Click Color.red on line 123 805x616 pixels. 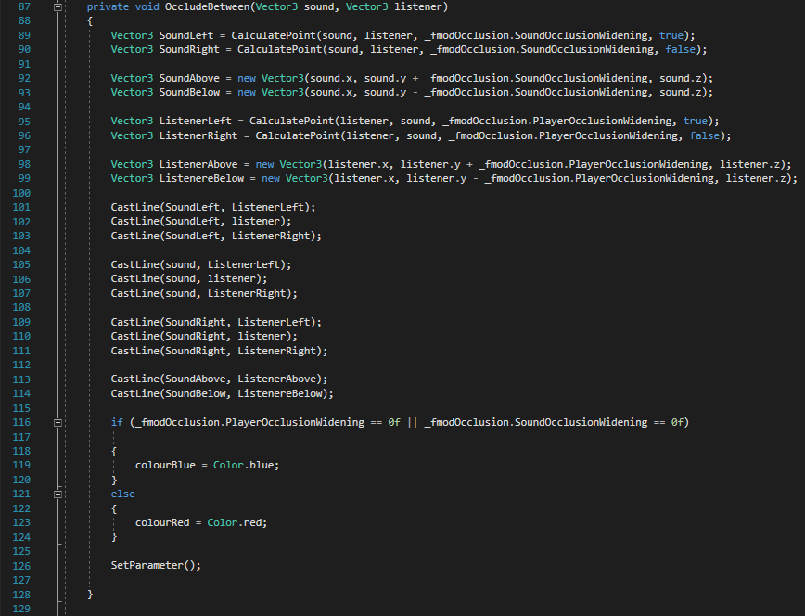[235, 523]
